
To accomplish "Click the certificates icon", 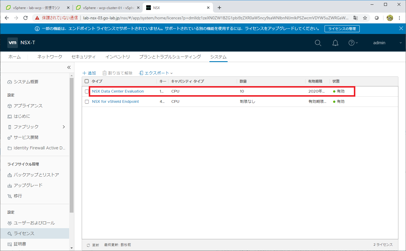I will pos(10,244).
